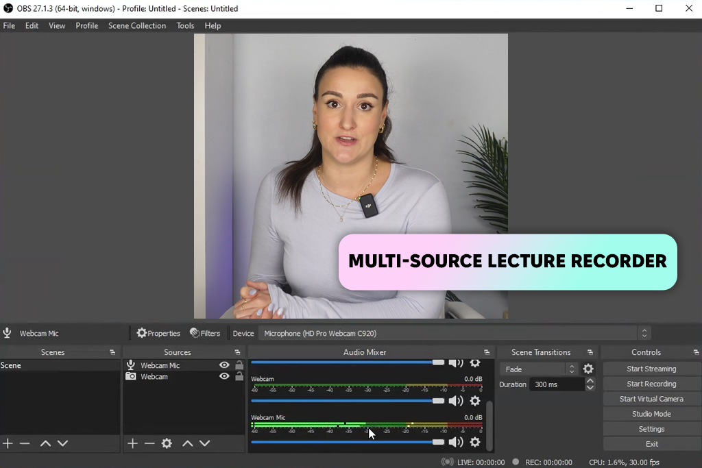Adjust the Webcam Mic volume slider
This screenshot has height=468, width=702.
[348, 442]
